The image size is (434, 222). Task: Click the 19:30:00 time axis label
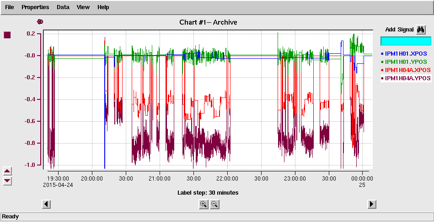(x=58, y=179)
